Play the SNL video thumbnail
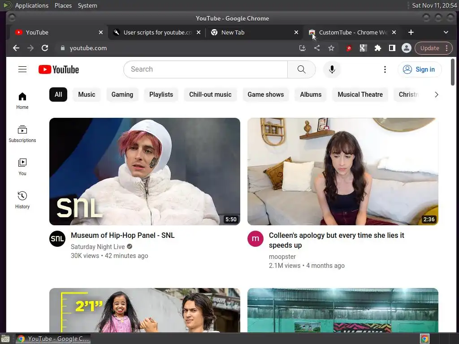This screenshot has width=459, height=344. 145,172
